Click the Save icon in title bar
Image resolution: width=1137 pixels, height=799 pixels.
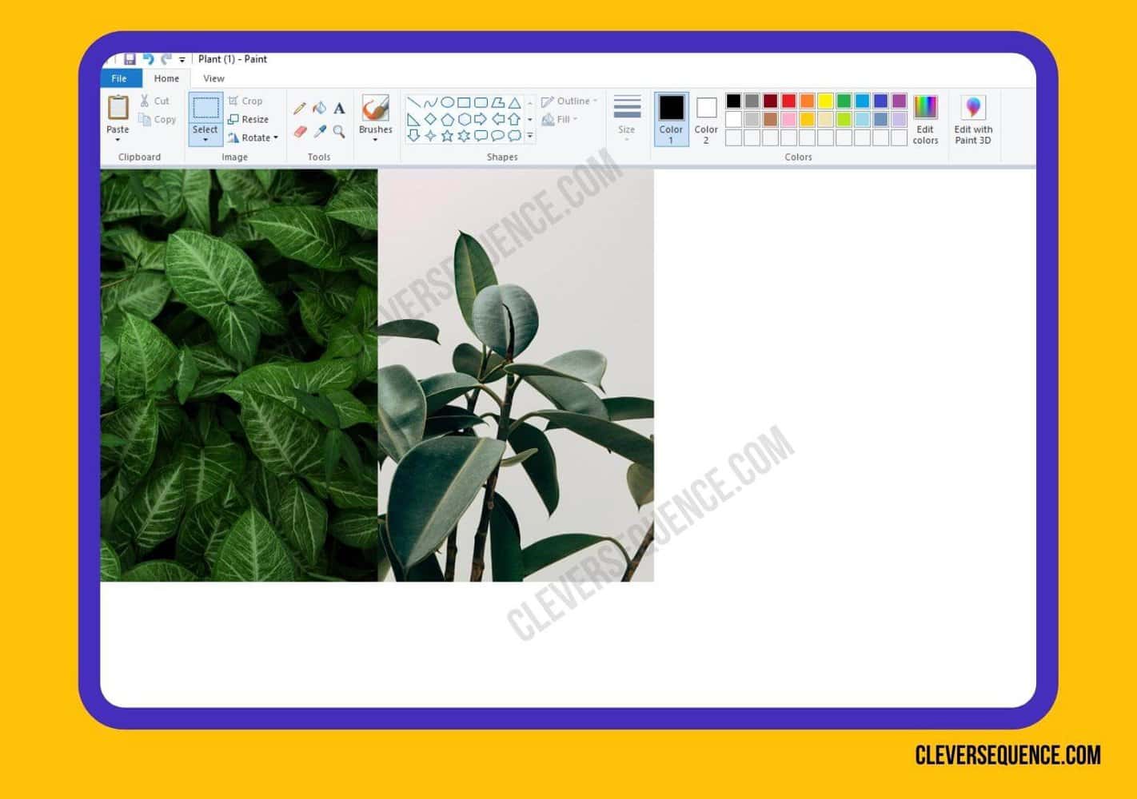[x=129, y=58]
